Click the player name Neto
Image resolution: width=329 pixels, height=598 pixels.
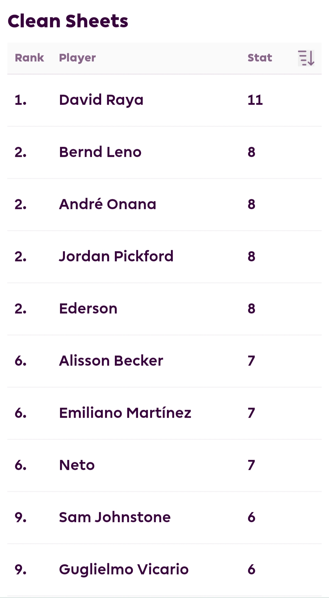(x=77, y=465)
